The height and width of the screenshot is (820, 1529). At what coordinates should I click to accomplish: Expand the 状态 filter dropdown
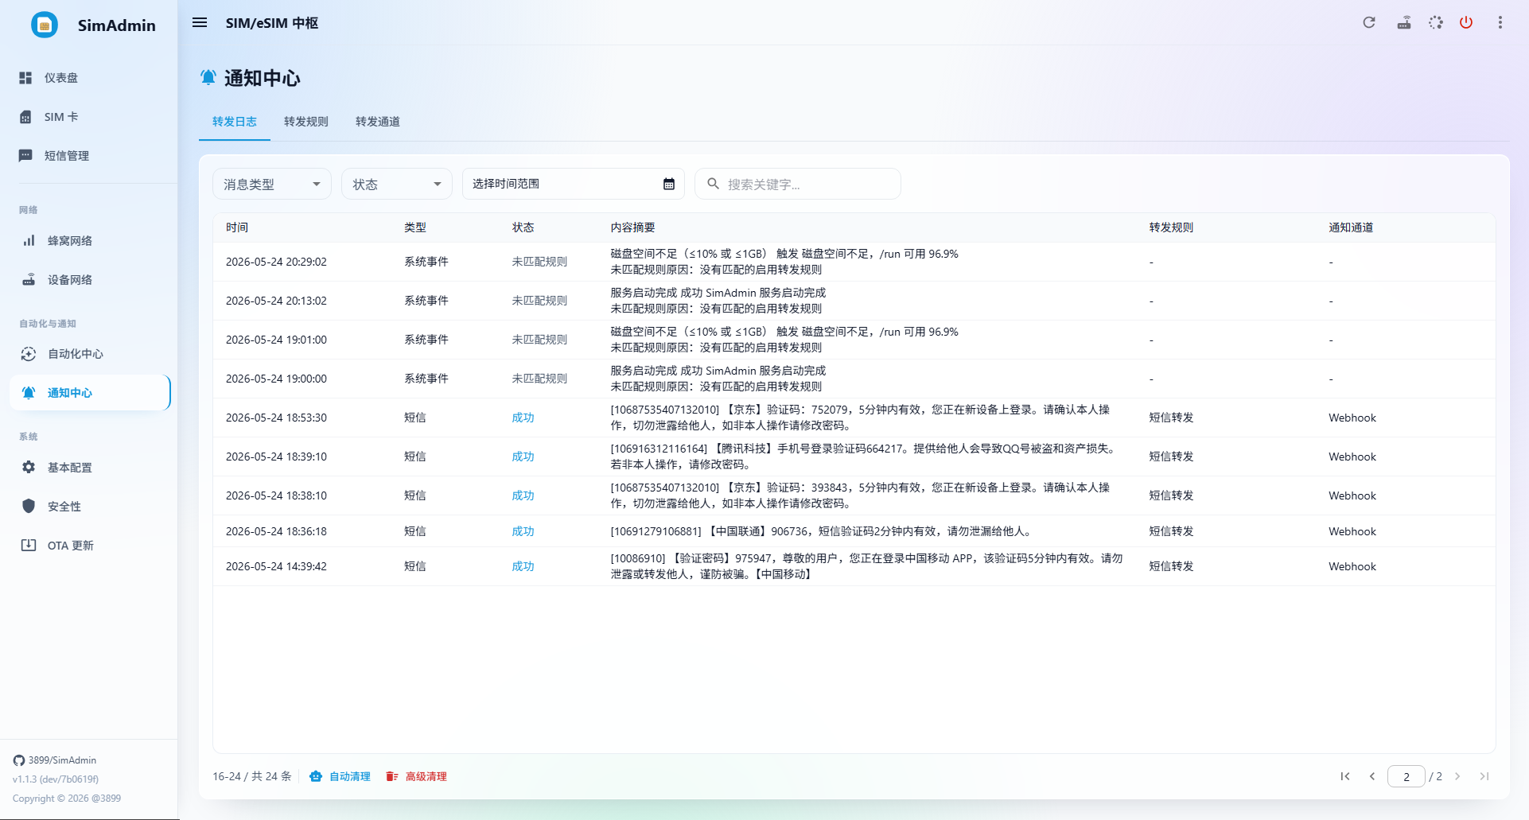(x=397, y=185)
